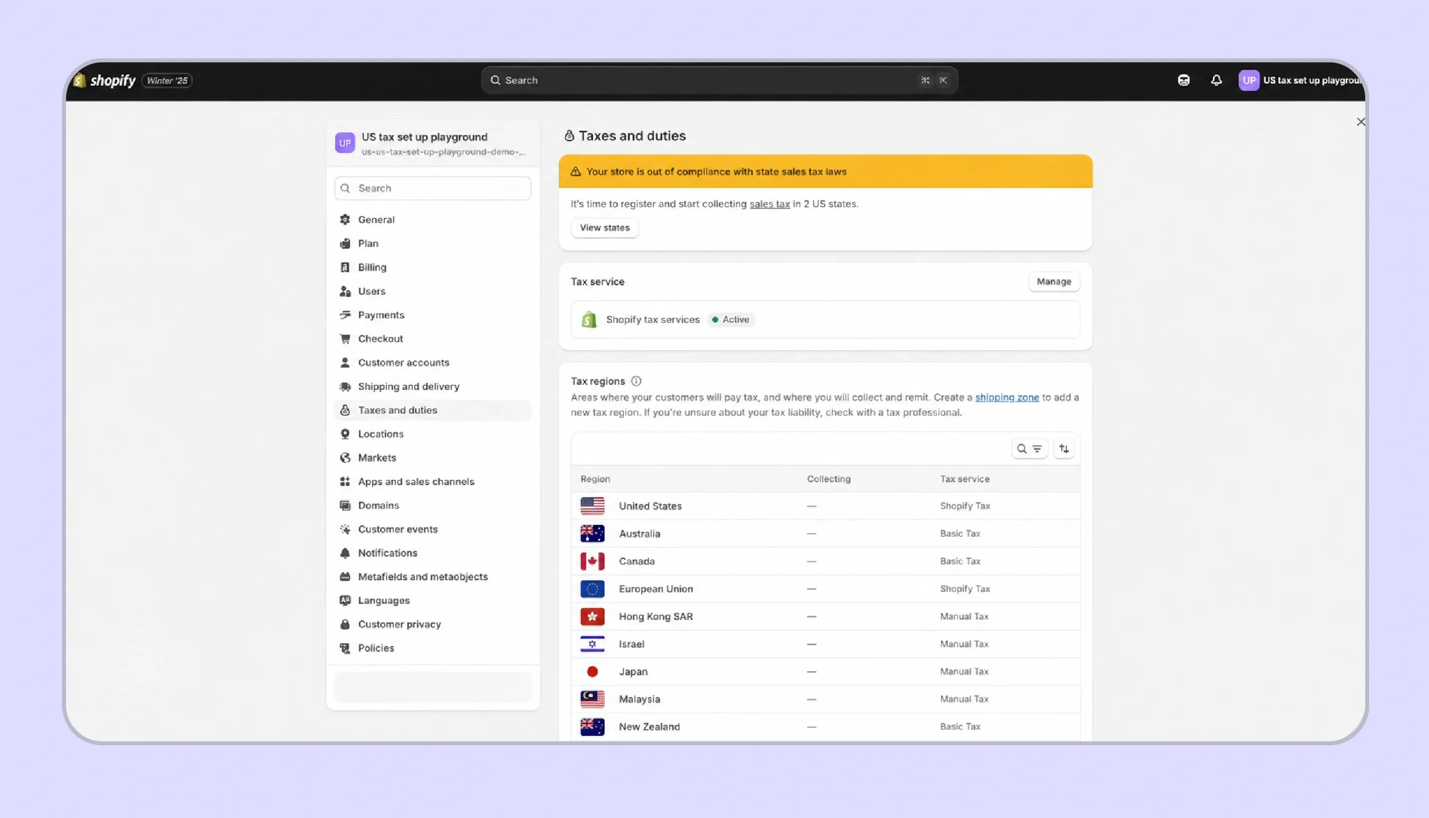Open the Hong Kong SAR tax region
1429x818 pixels.
[x=825, y=616]
